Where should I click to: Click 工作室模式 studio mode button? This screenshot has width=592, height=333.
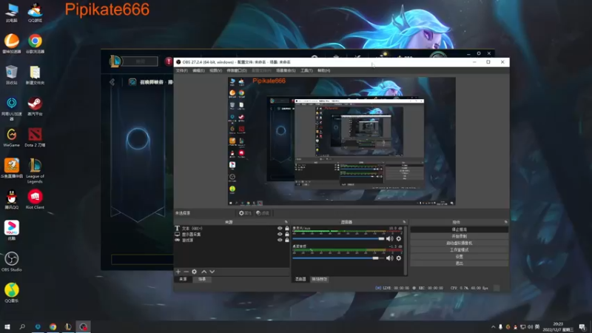459,250
